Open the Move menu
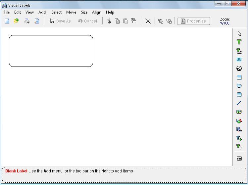248x185 pixels. click(71, 12)
